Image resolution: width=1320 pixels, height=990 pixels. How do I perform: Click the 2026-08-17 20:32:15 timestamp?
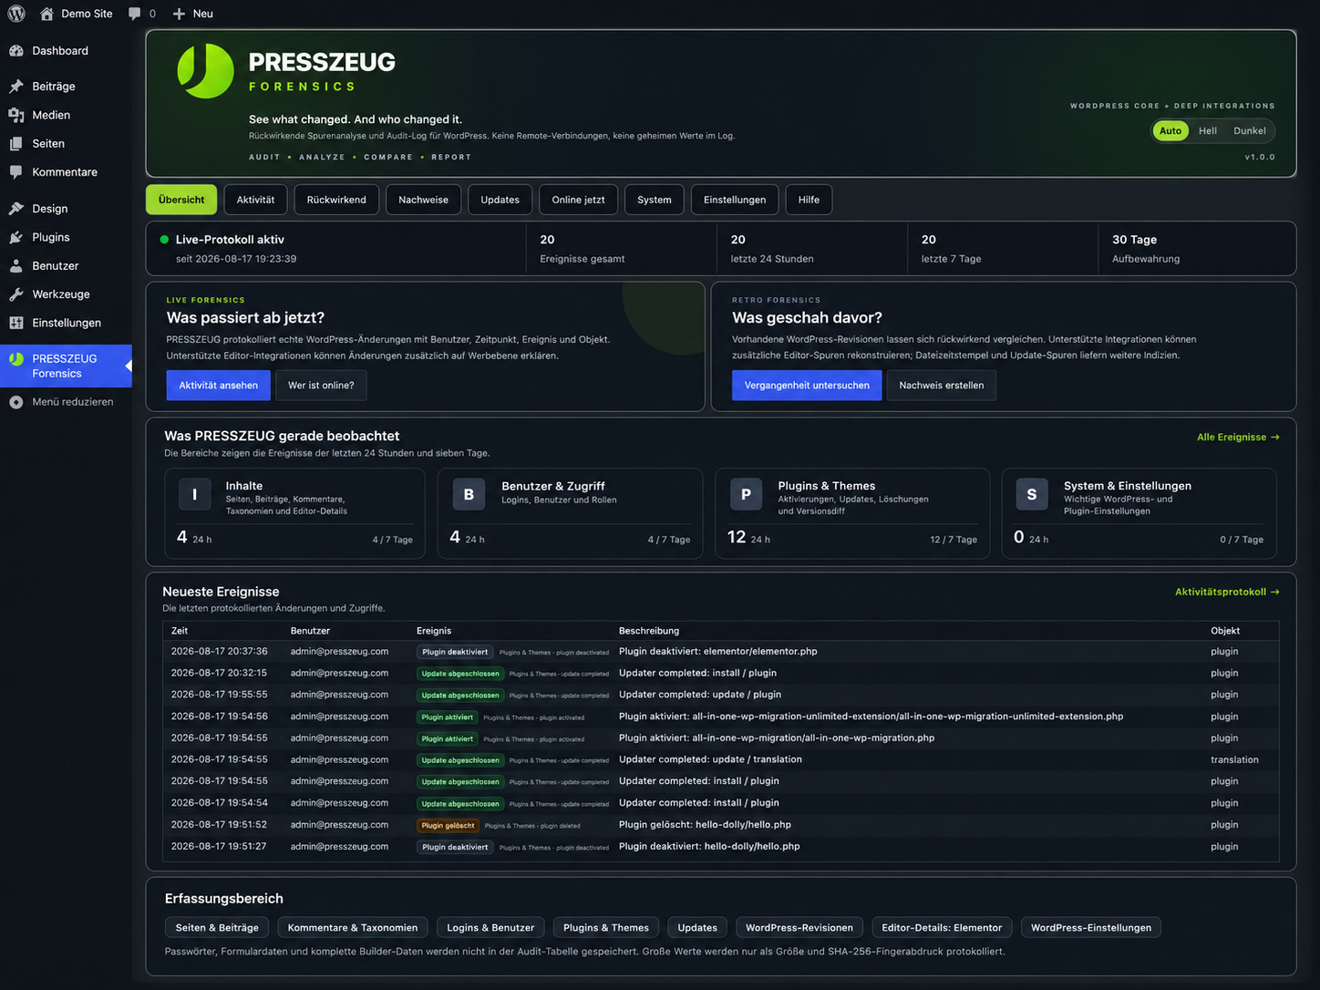click(x=219, y=674)
